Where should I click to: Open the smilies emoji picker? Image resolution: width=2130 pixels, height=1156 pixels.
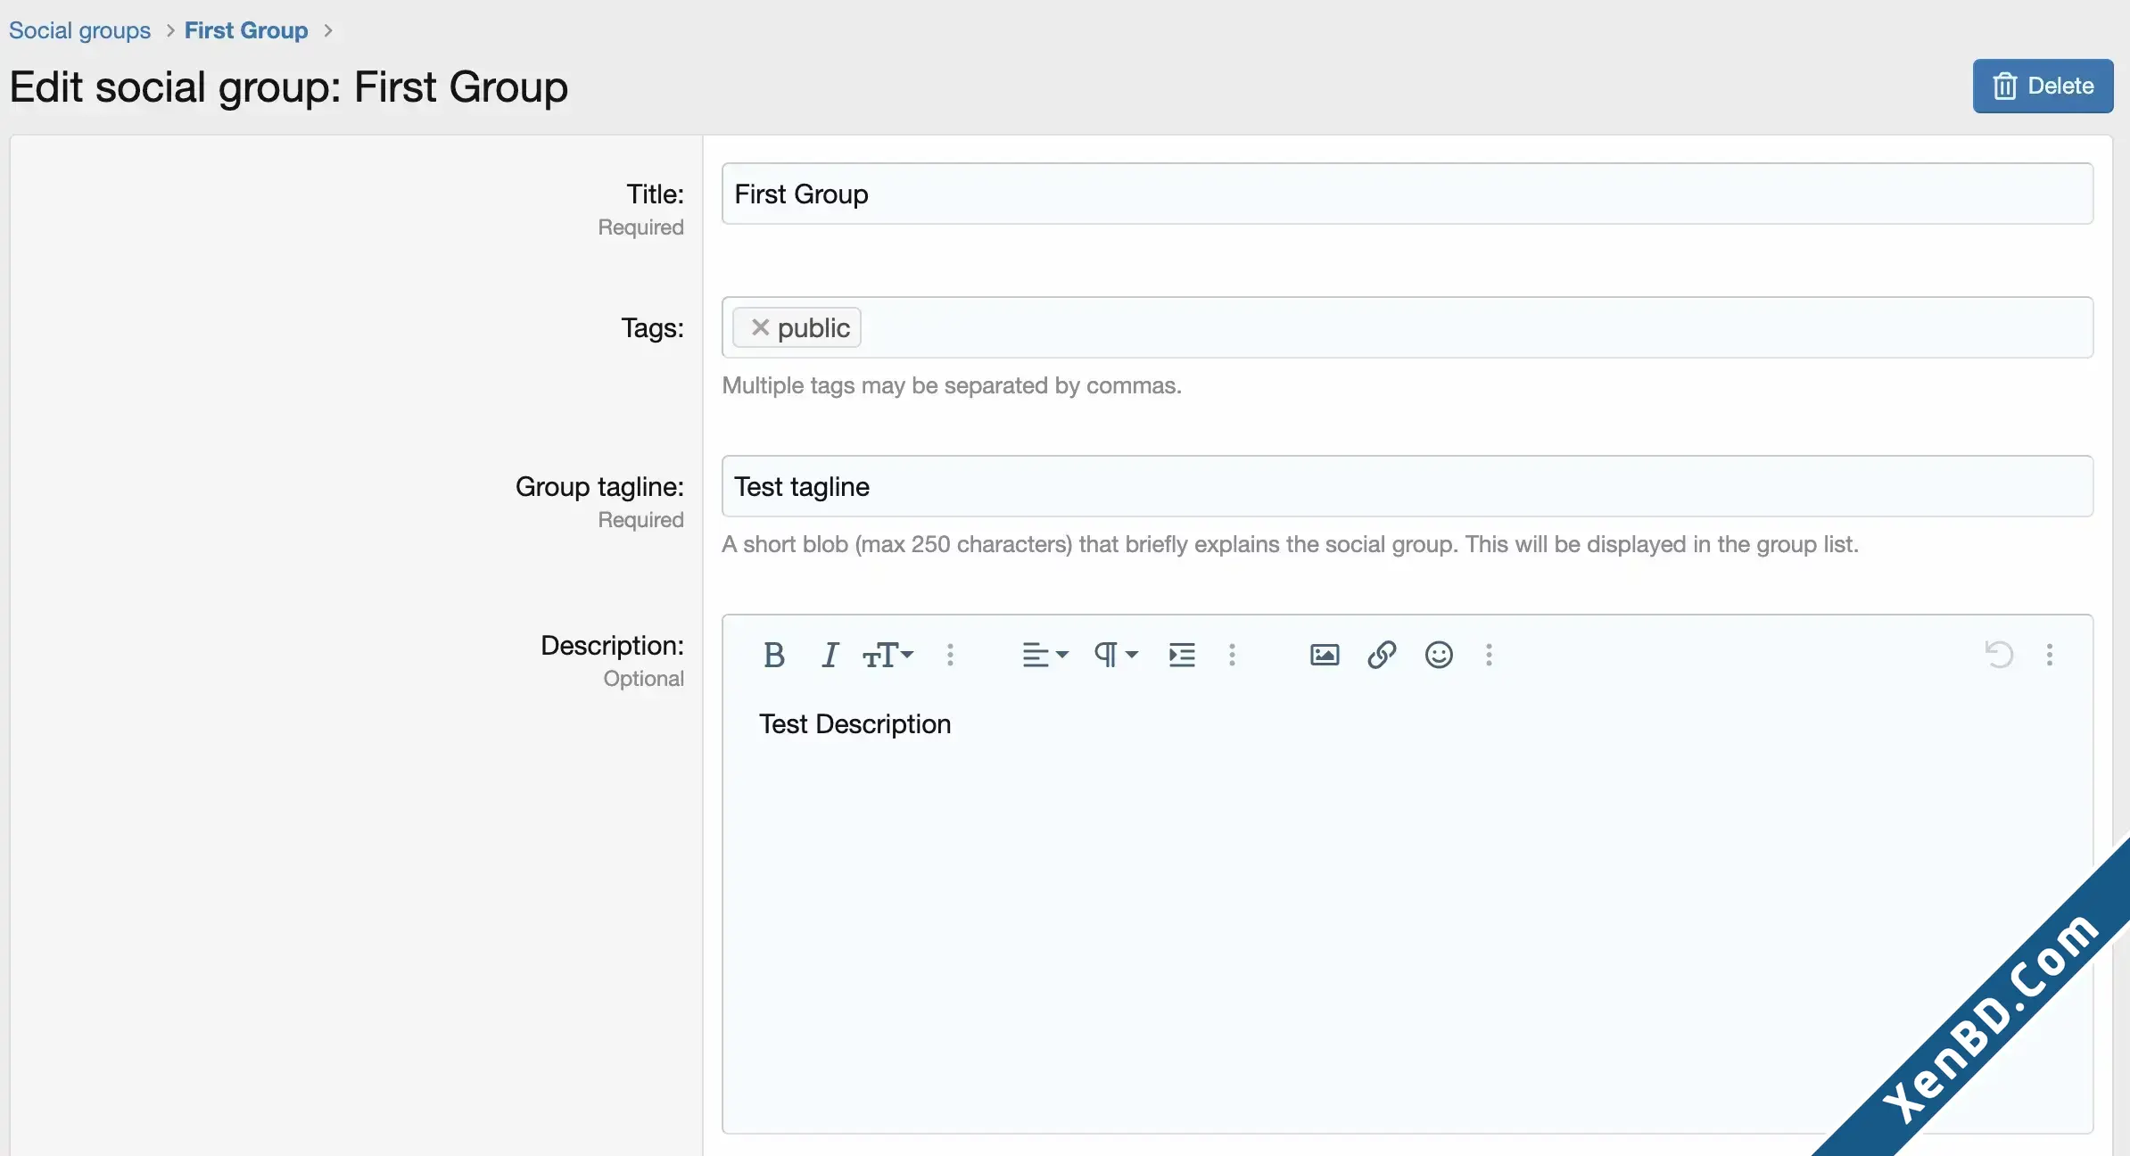pyautogui.click(x=1439, y=656)
